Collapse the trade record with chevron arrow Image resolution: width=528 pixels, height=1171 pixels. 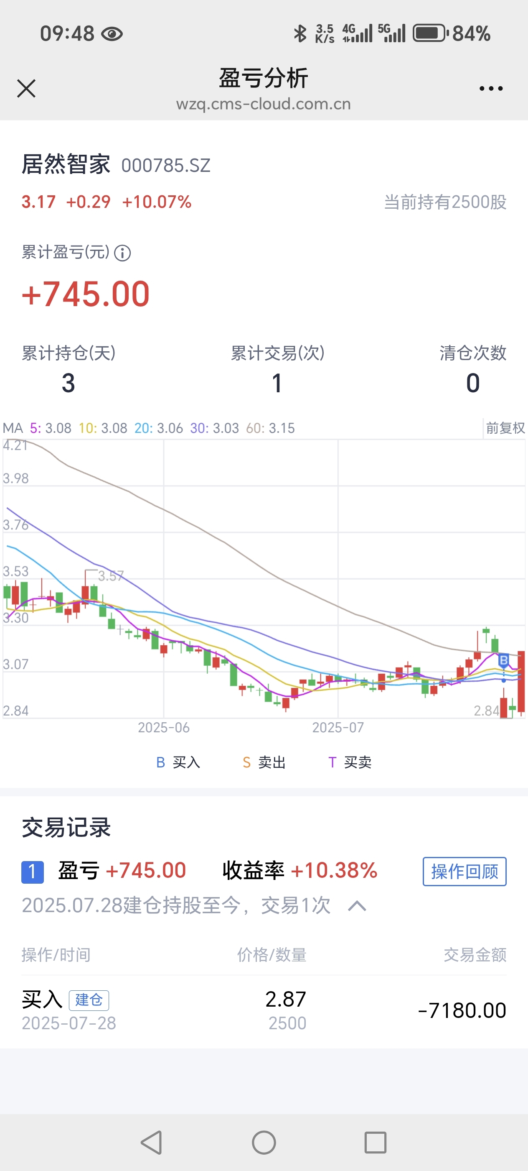pyautogui.click(x=357, y=906)
